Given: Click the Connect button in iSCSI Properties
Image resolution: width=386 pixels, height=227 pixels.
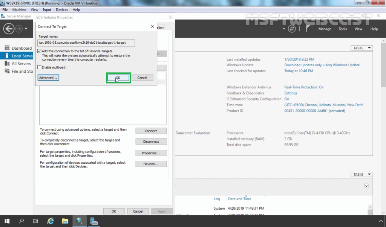Looking at the screenshot, I should point(151,131).
